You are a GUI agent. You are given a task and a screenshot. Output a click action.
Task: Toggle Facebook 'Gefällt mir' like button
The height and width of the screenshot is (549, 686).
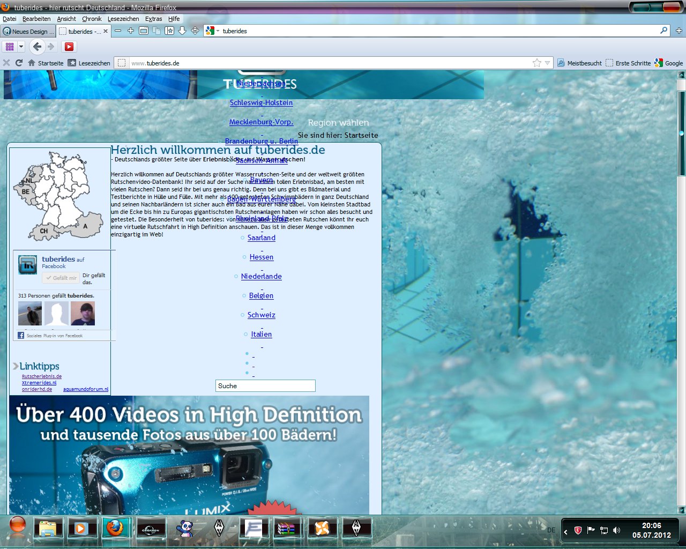pos(61,278)
